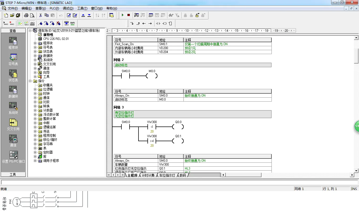This screenshot has width=359, height=211.
Task: Cut the selection with the scissors icon
Action: pyautogui.click(x=40, y=15)
